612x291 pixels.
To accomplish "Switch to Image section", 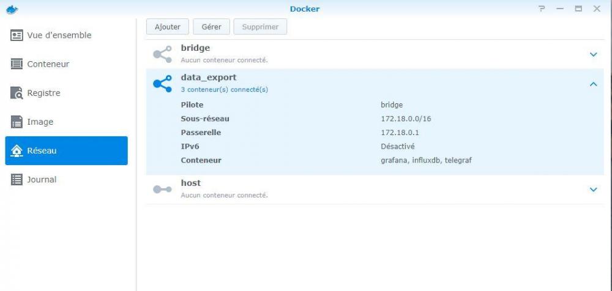I will coord(66,122).
